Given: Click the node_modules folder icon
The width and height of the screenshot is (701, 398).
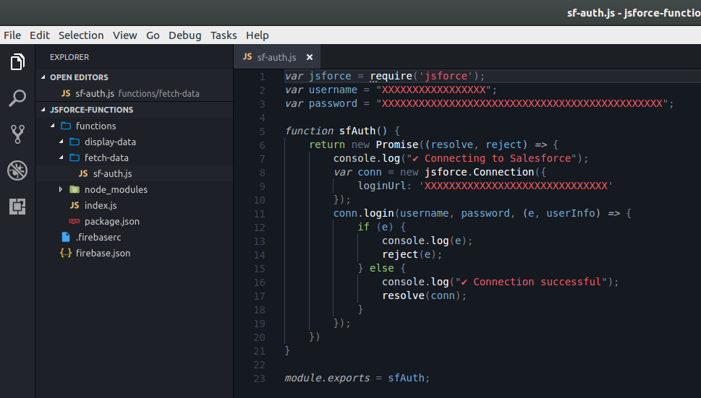Looking at the screenshot, I should 75,190.
